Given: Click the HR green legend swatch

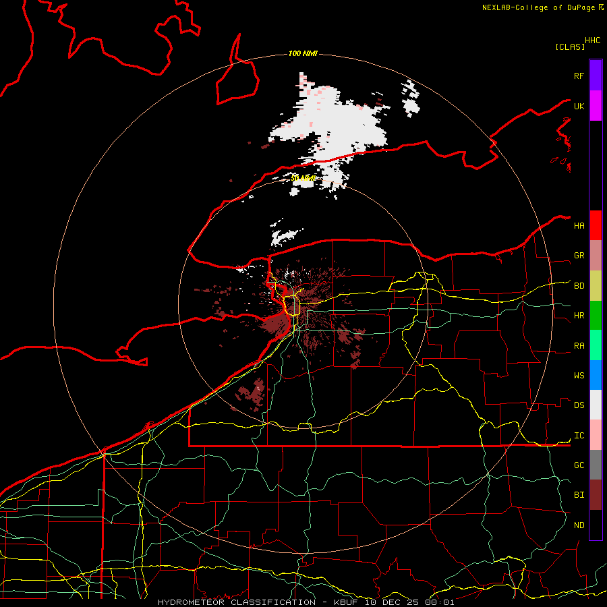Looking at the screenshot, I should [x=596, y=316].
